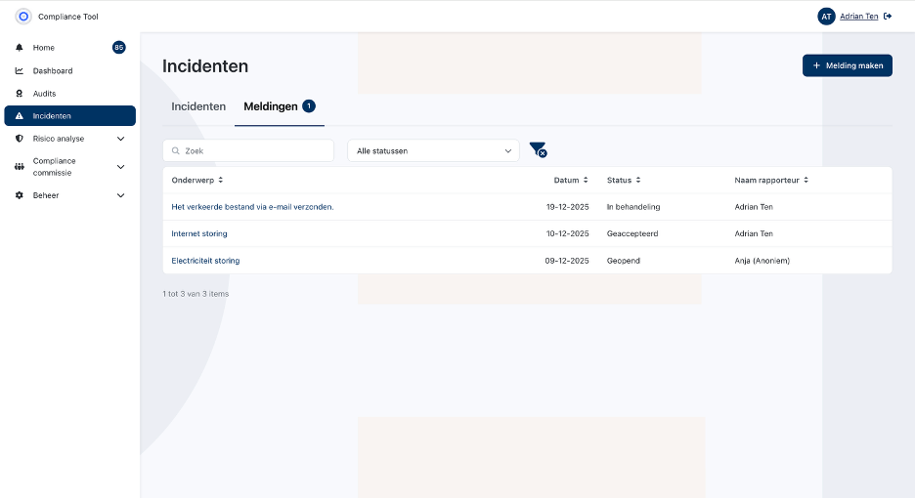Sort by Naam rapporteur using sort arrows
915x498 pixels.
(806, 181)
